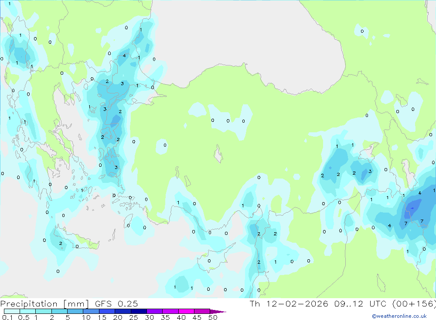The width and height of the screenshot is (436, 320).
Task: Click the legend label '40'
Action: coord(181,317)
